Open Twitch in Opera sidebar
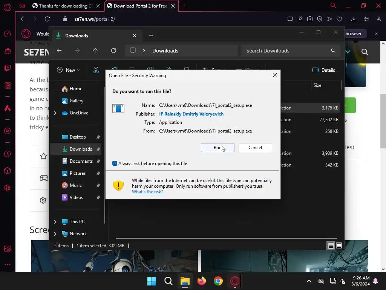 (8, 68)
